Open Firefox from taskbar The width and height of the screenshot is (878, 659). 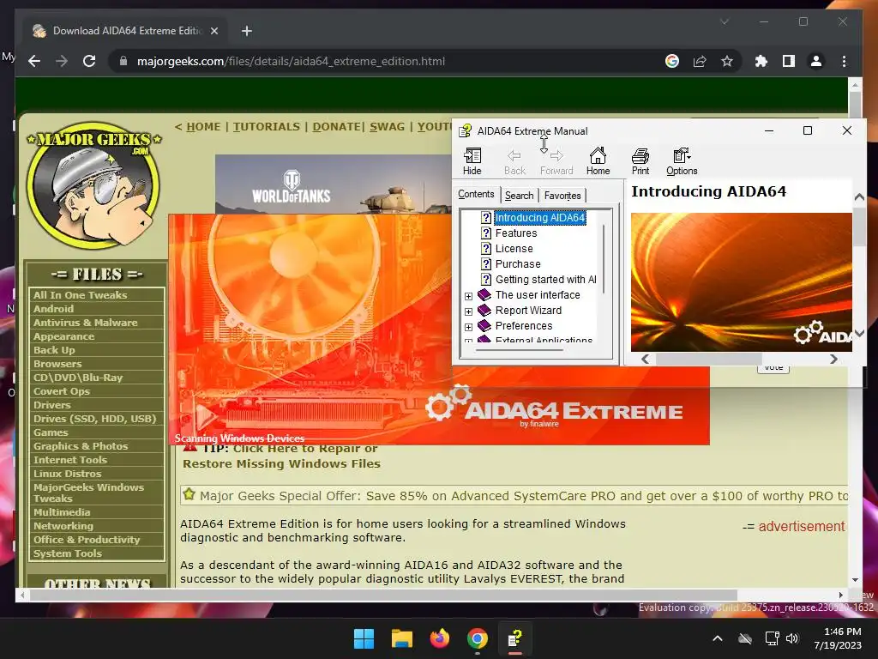pos(440,638)
